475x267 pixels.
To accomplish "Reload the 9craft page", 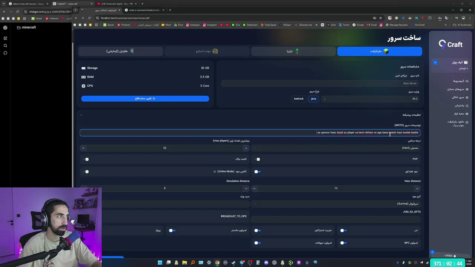I will tap(89, 18).
